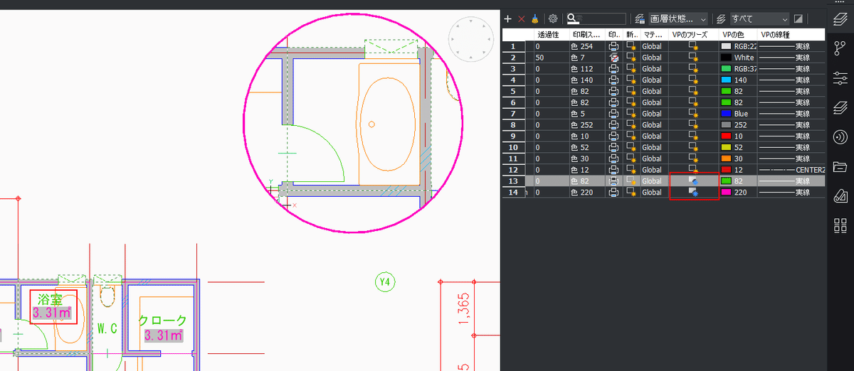Select layer row number 6
The height and width of the screenshot is (371, 854).
[x=512, y=102]
